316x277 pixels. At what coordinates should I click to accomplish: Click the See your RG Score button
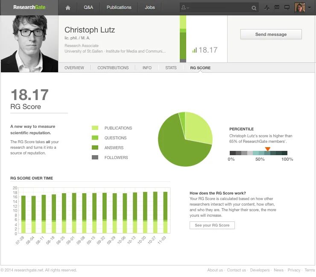212,225
